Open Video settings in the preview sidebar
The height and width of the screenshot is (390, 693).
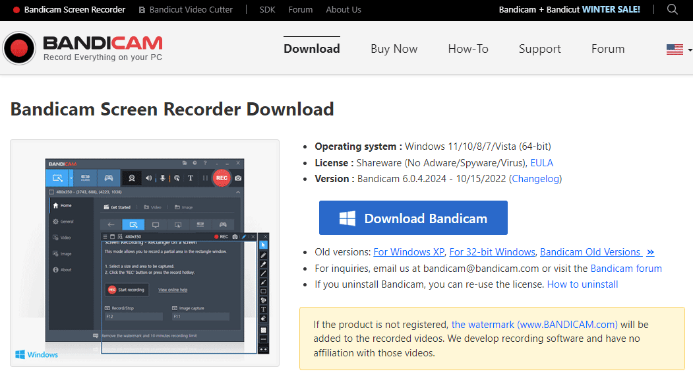pyautogui.click(x=62, y=238)
